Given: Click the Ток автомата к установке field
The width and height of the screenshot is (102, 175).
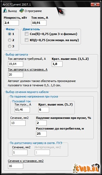Looking at the screenshot, I should (16, 75).
